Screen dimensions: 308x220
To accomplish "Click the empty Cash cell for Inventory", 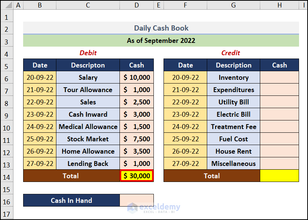I will click(x=280, y=77).
